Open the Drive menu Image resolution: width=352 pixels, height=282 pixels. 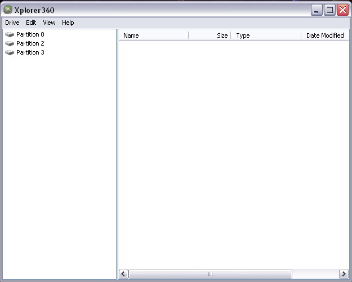(12, 23)
